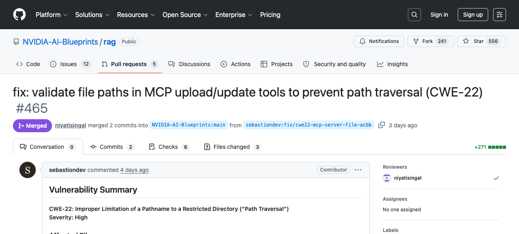519x234 pixels.
Task: Switch to the Files changed tab
Action: (232, 147)
